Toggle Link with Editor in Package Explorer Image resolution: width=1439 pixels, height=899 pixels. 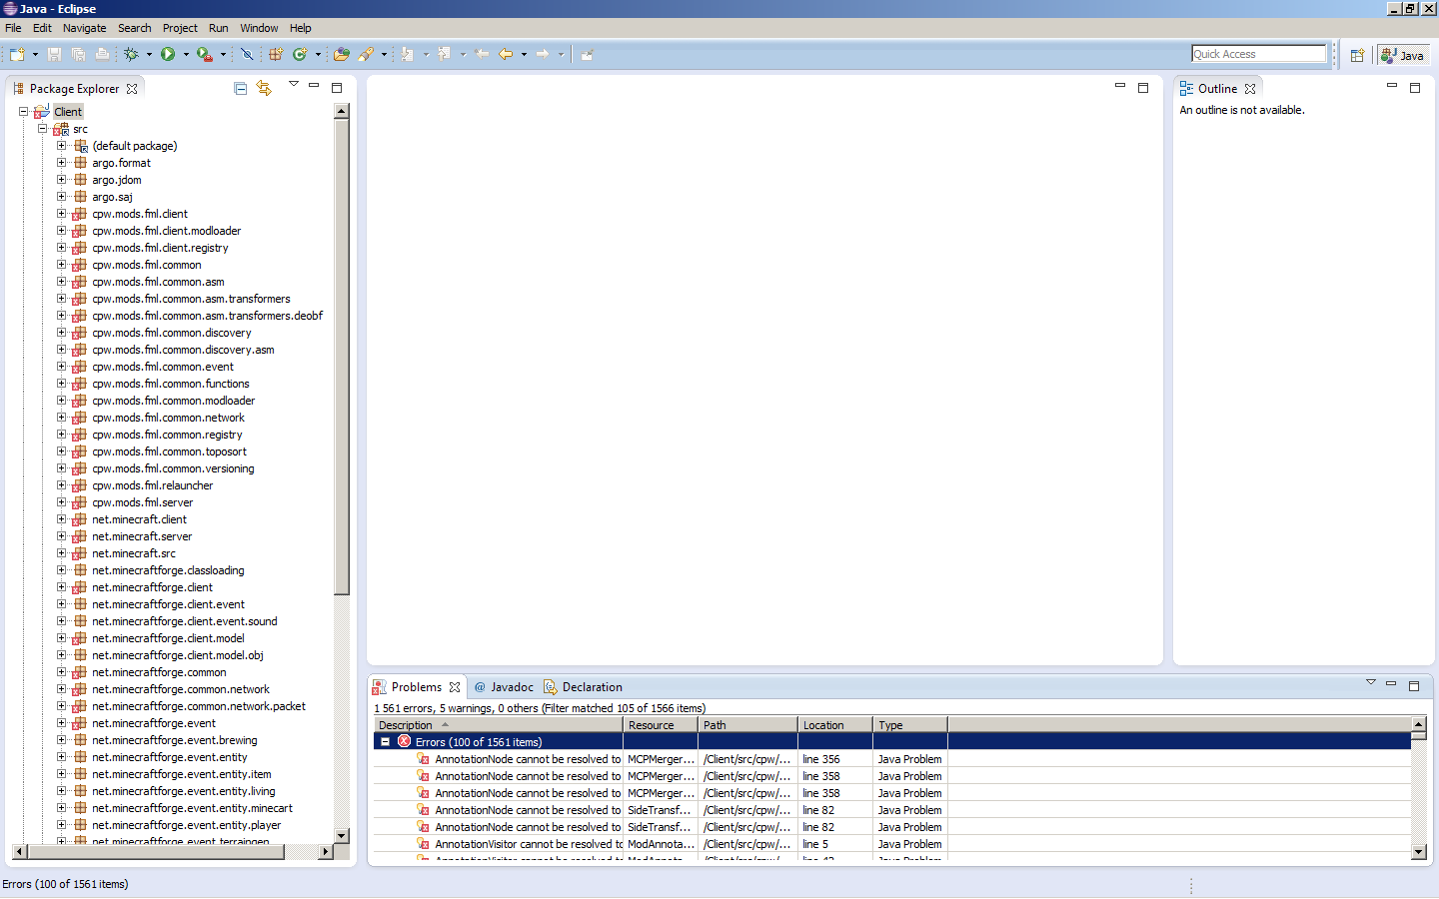(264, 89)
